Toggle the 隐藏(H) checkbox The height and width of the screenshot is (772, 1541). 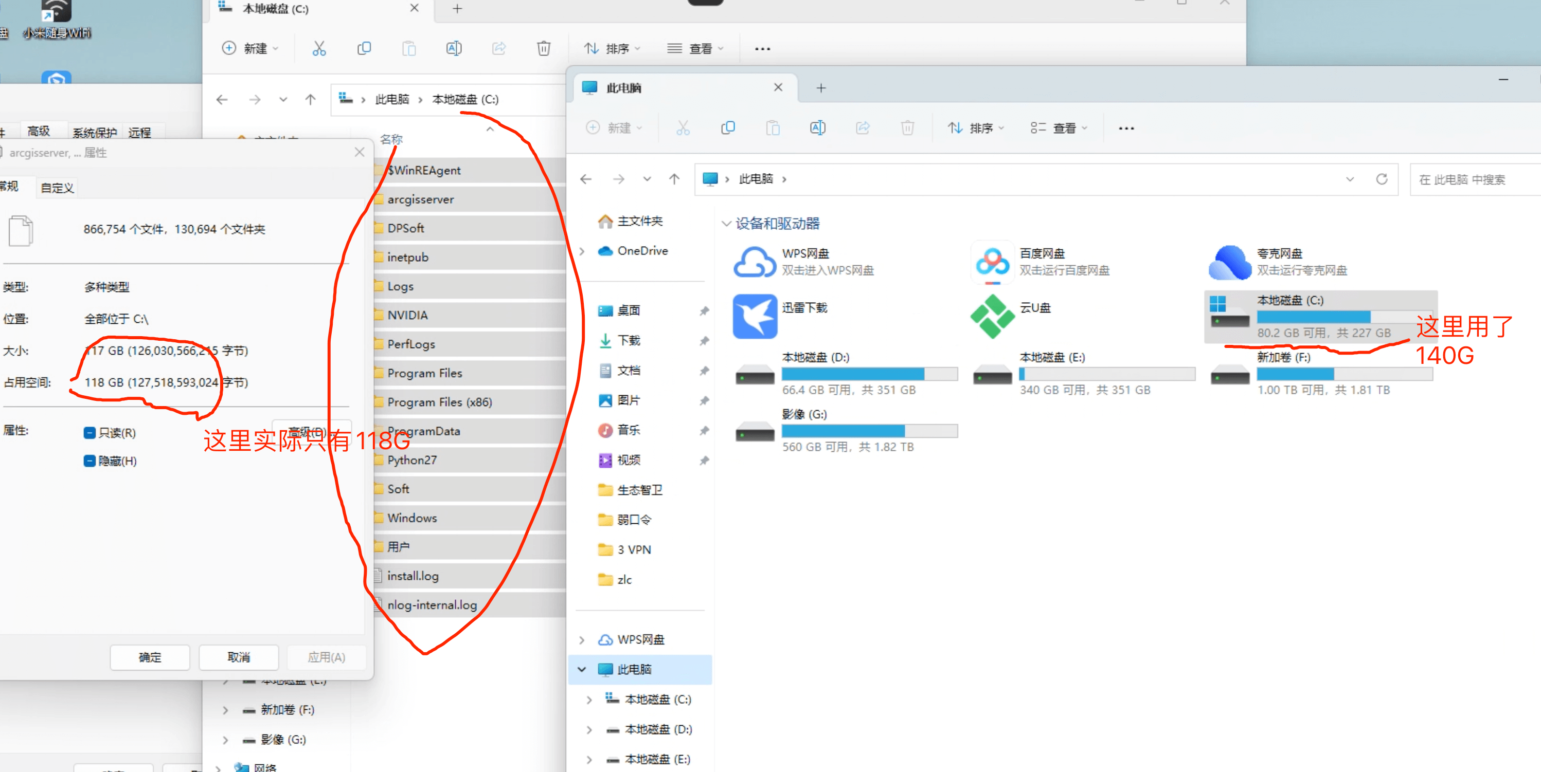[x=89, y=461]
